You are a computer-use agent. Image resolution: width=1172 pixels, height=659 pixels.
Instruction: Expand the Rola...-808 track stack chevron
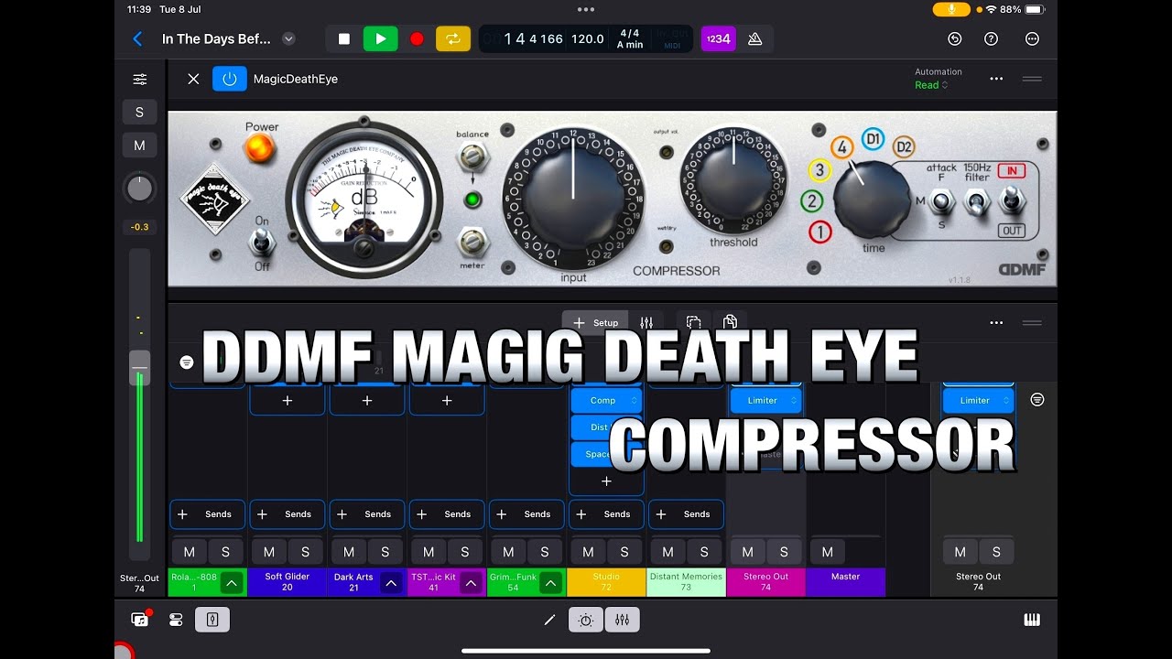coord(232,582)
